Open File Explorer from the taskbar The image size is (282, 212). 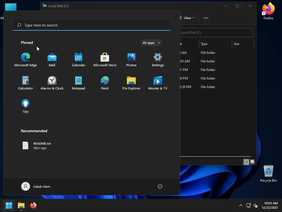[x=21, y=205]
